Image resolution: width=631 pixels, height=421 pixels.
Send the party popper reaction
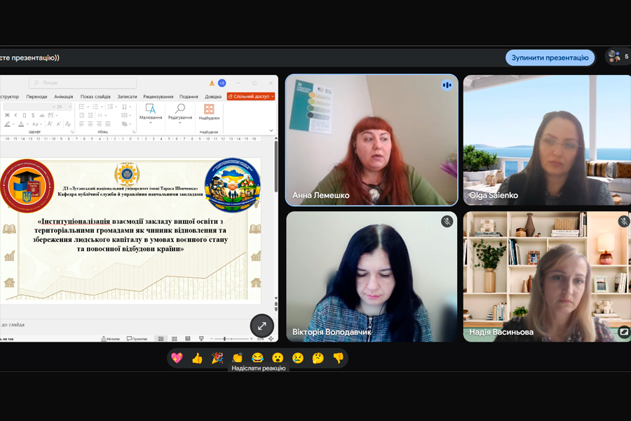(x=217, y=358)
